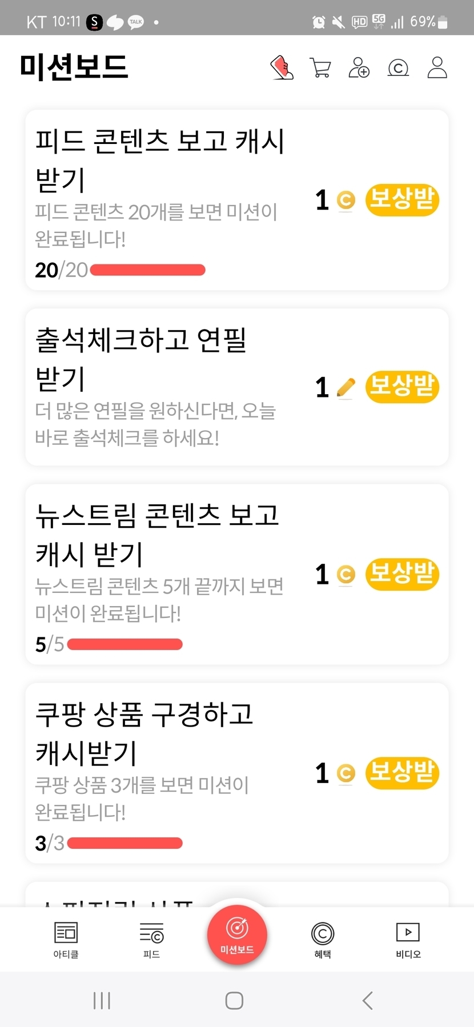Select the red 미션보드 center tab

237,934
